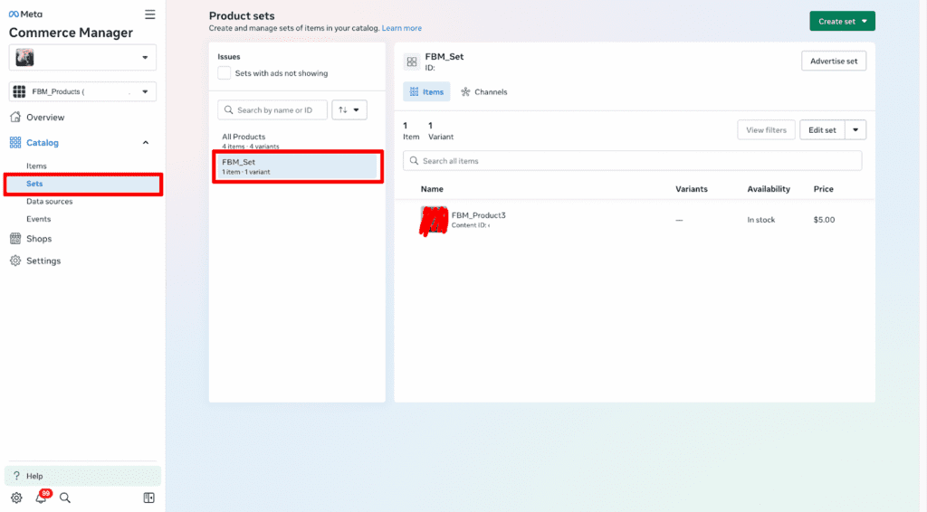
Task: Open notifications bell with 99 badge
Action: 41,498
